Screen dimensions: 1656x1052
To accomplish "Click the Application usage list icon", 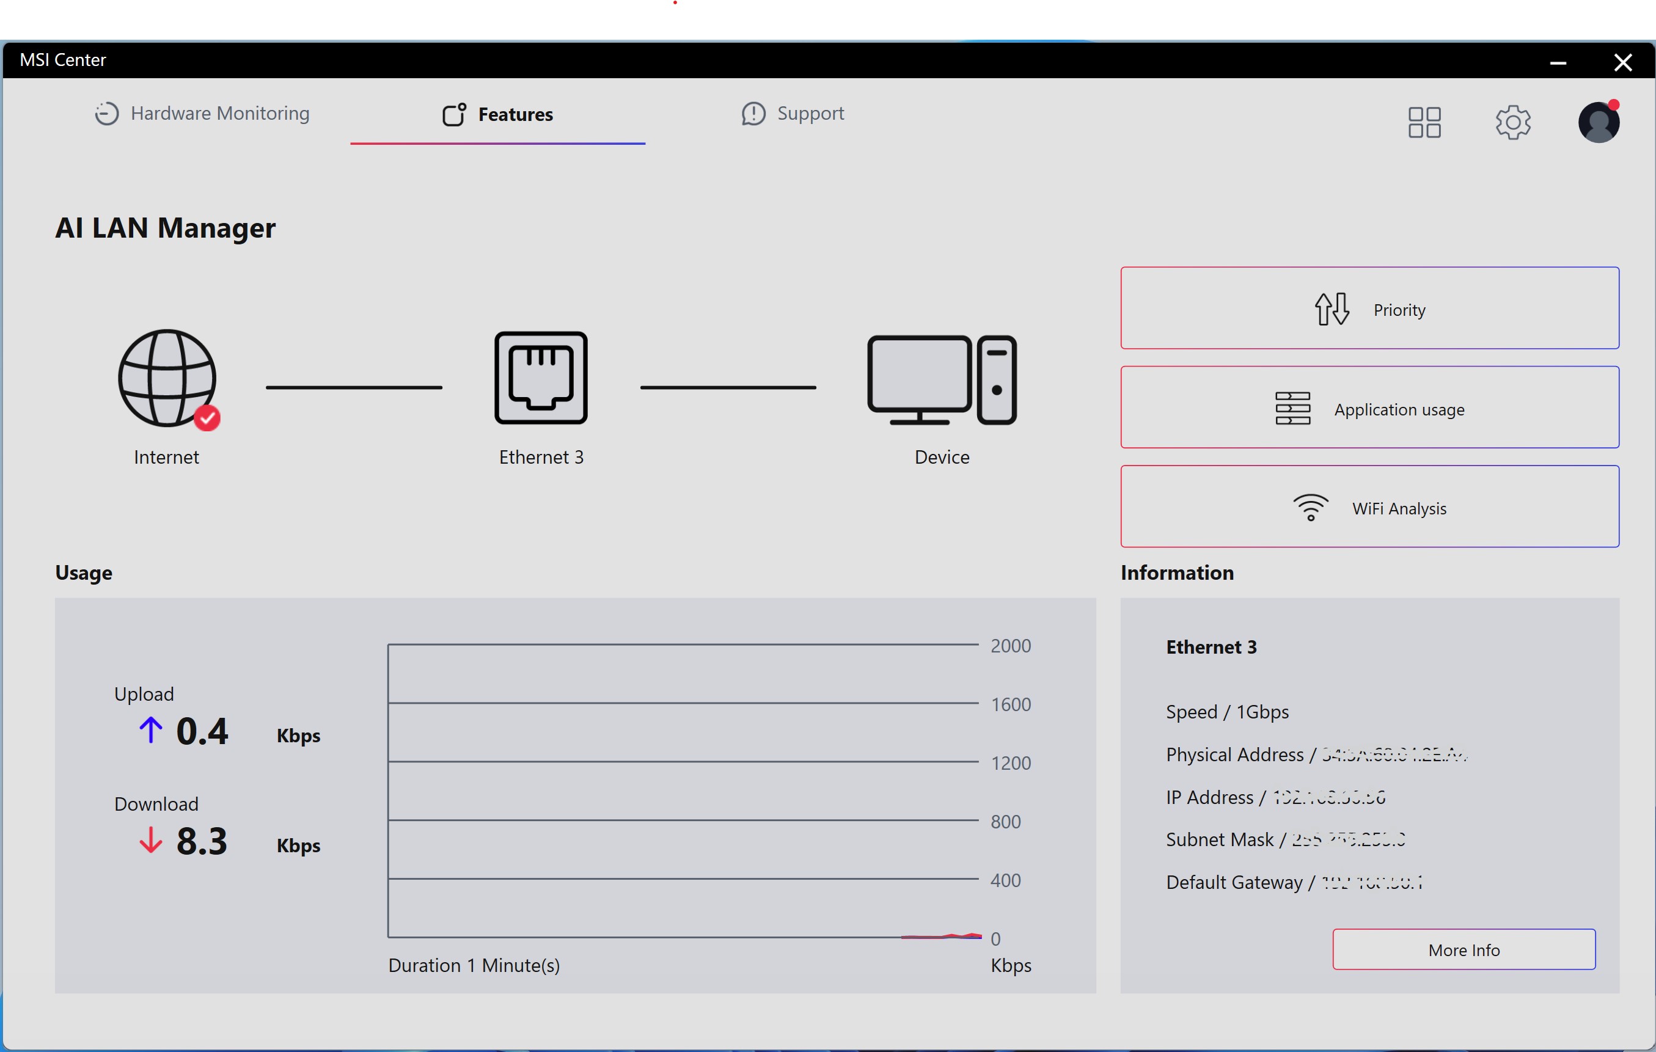I will 1293,409.
